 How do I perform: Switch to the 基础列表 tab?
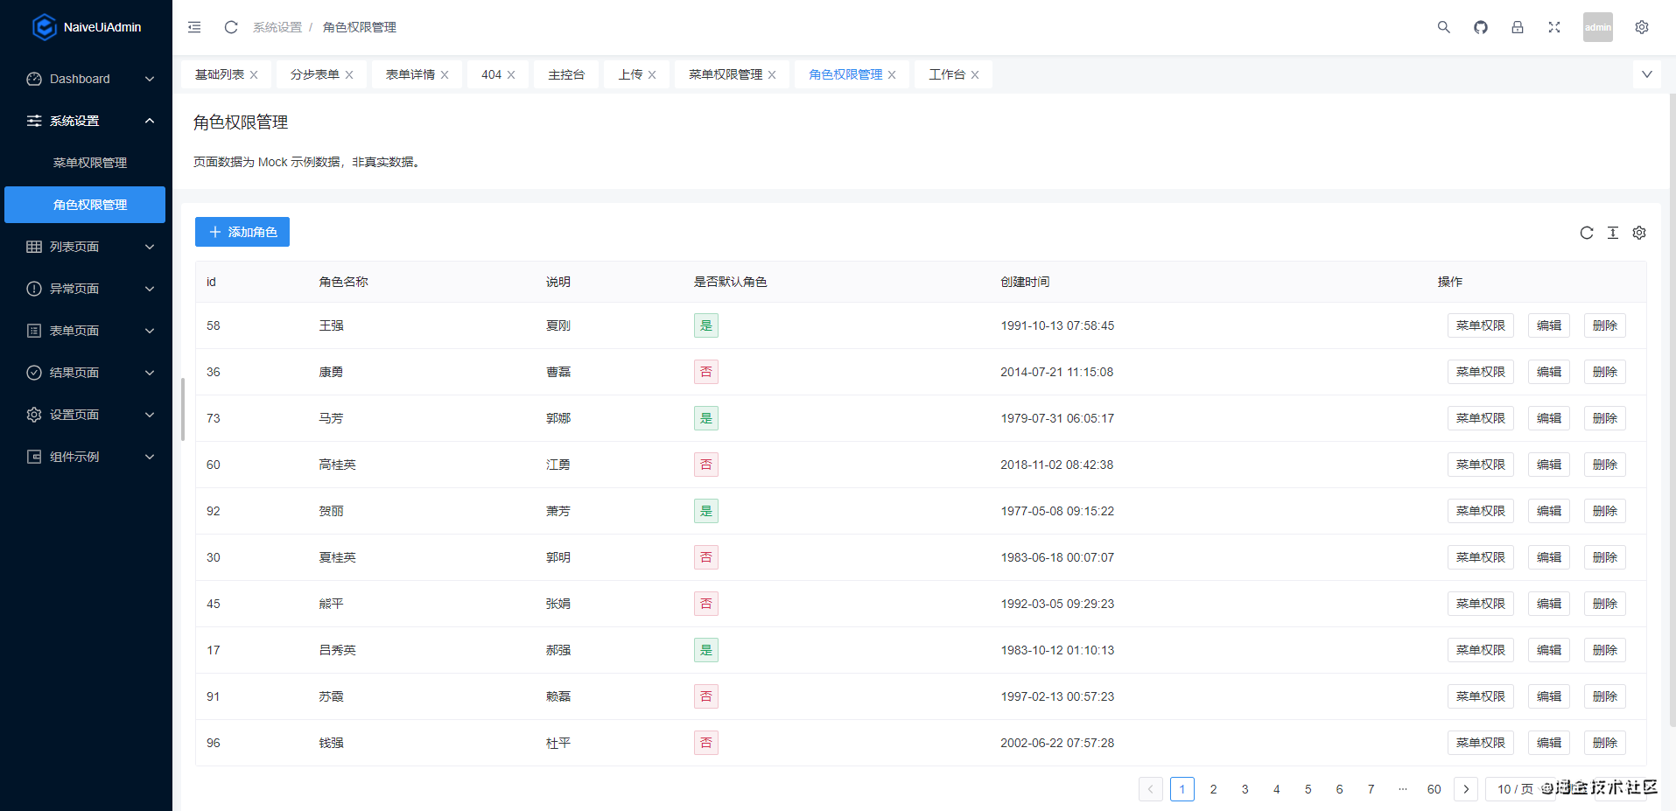(220, 75)
